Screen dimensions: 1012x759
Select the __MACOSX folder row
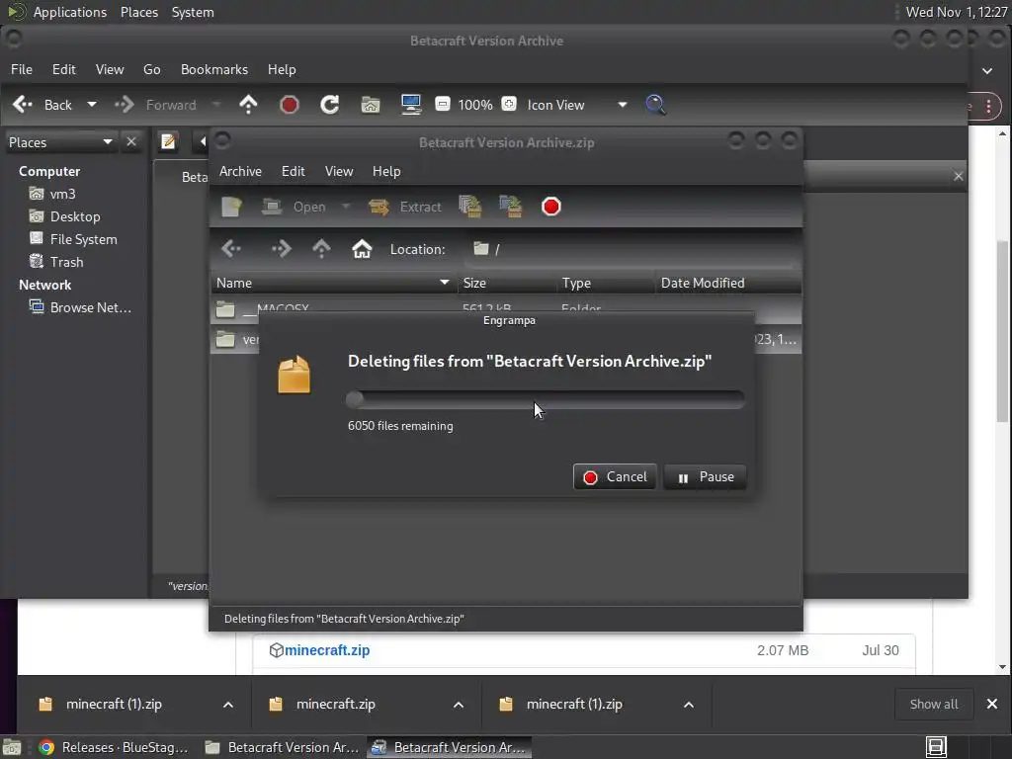click(506, 309)
